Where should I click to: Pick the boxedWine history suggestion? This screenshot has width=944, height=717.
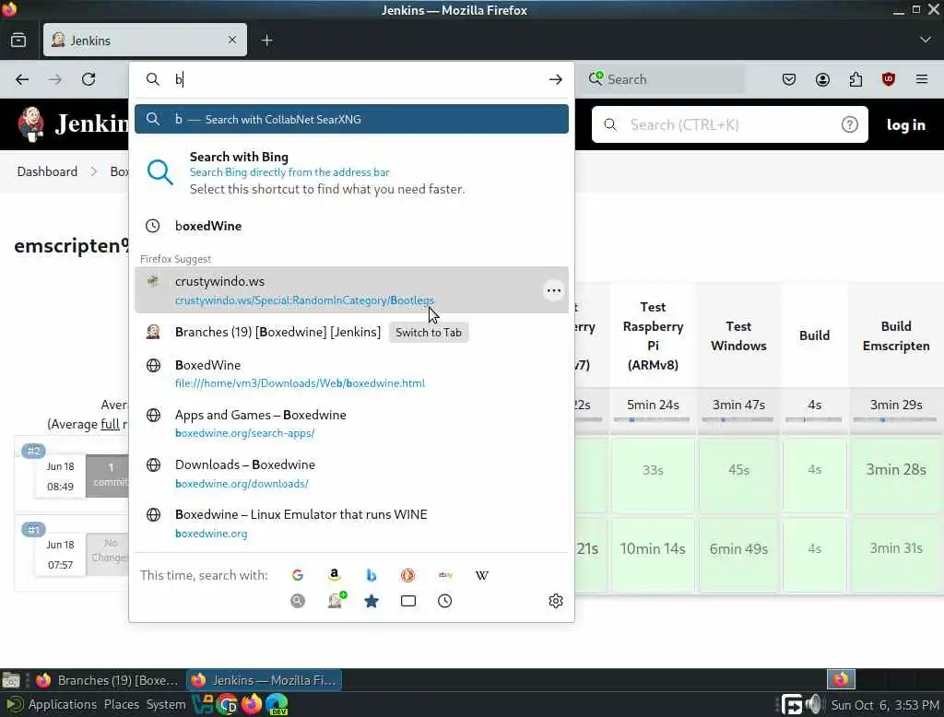351,226
